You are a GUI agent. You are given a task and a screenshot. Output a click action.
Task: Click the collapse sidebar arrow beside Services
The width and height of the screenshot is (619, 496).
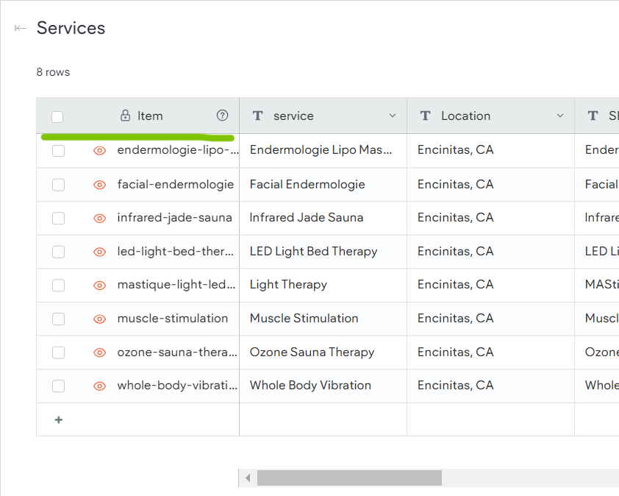tap(21, 29)
